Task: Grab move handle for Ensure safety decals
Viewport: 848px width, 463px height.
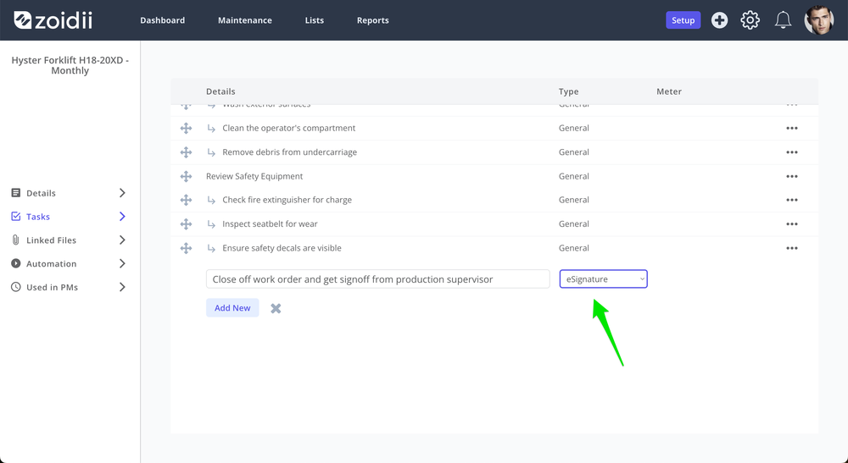Action: (x=186, y=248)
